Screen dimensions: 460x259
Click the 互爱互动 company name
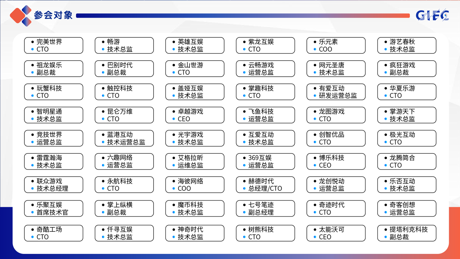pyautogui.click(x=261, y=135)
